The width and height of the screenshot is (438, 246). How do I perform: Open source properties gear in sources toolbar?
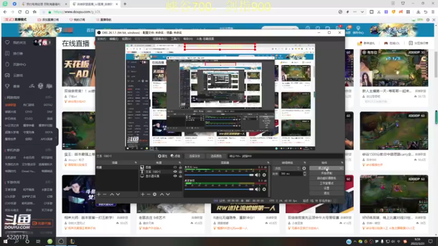click(155, 194)
